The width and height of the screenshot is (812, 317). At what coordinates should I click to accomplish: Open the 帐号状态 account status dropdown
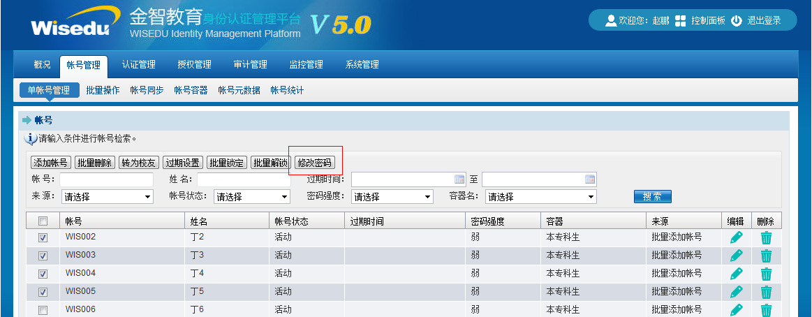click(251, 197)
